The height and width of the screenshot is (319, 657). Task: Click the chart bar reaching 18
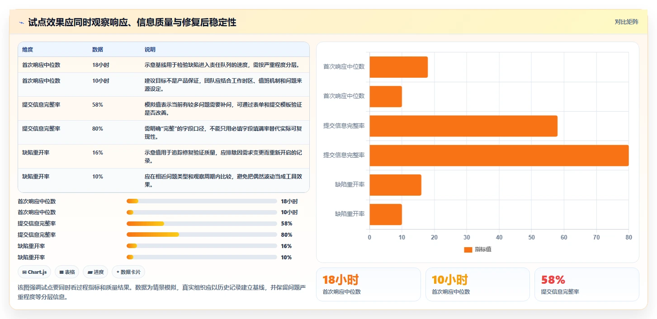[399, 67]
